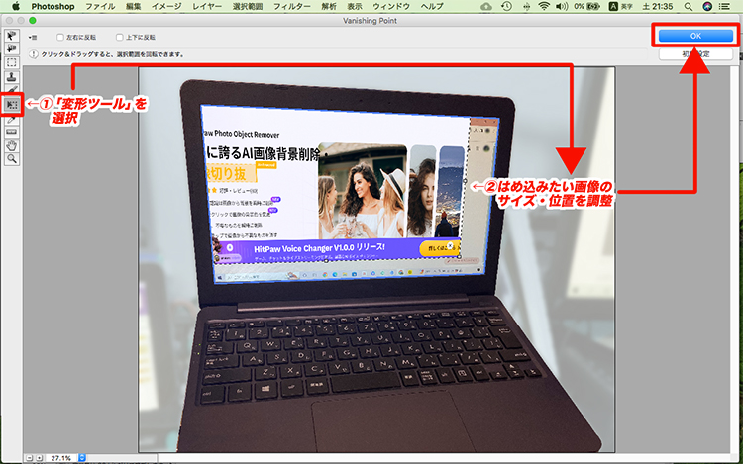This screenshot has width=743, height=464.
Task: Open the Time Machine menu bar icon
Action: click(506, 6)
